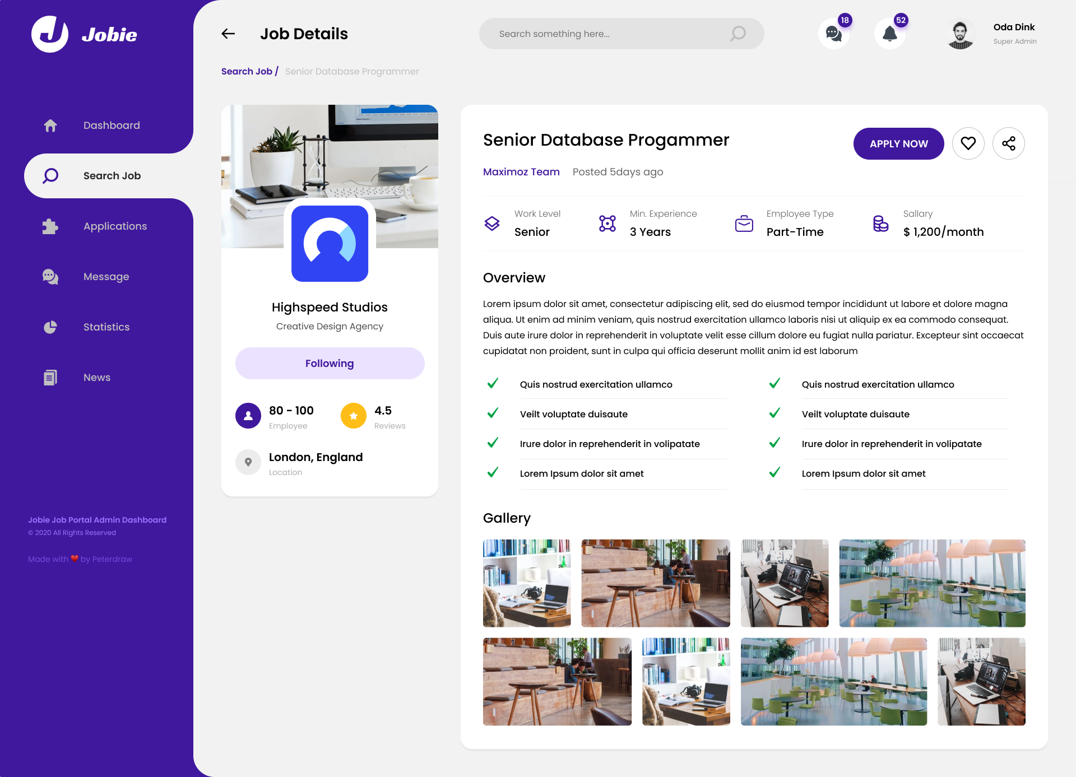Click the search magnifier icon in search bar

738,34
